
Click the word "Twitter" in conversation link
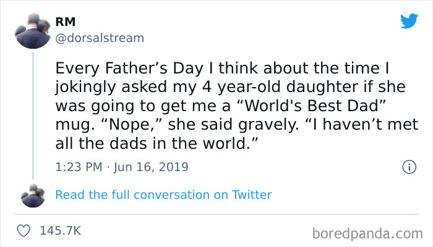(252, 195)
